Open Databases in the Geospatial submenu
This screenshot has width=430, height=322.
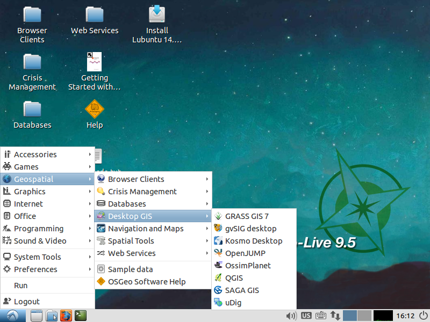(x=153, y=204)
